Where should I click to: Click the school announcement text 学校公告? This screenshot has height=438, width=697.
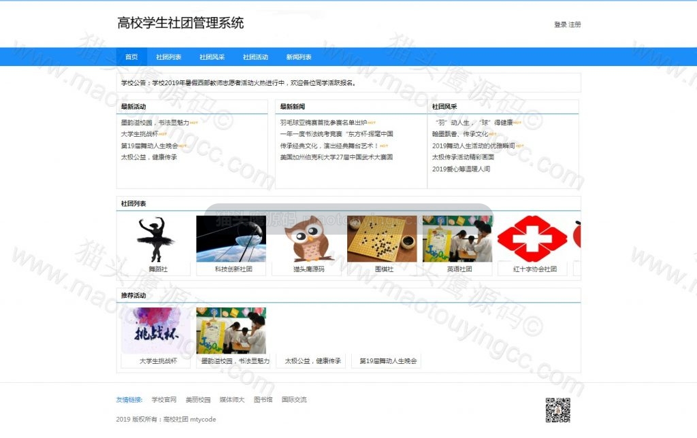point(239,83)
